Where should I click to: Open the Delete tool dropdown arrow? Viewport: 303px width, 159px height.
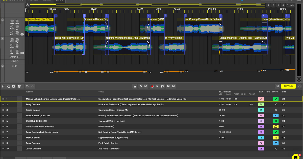(22, 86)
